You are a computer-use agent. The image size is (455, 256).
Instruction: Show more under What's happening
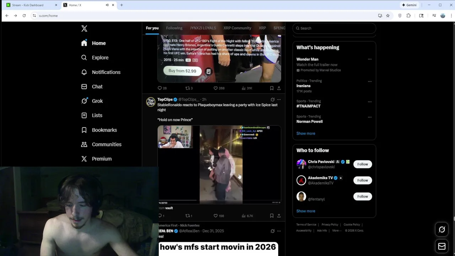(306, 134)
